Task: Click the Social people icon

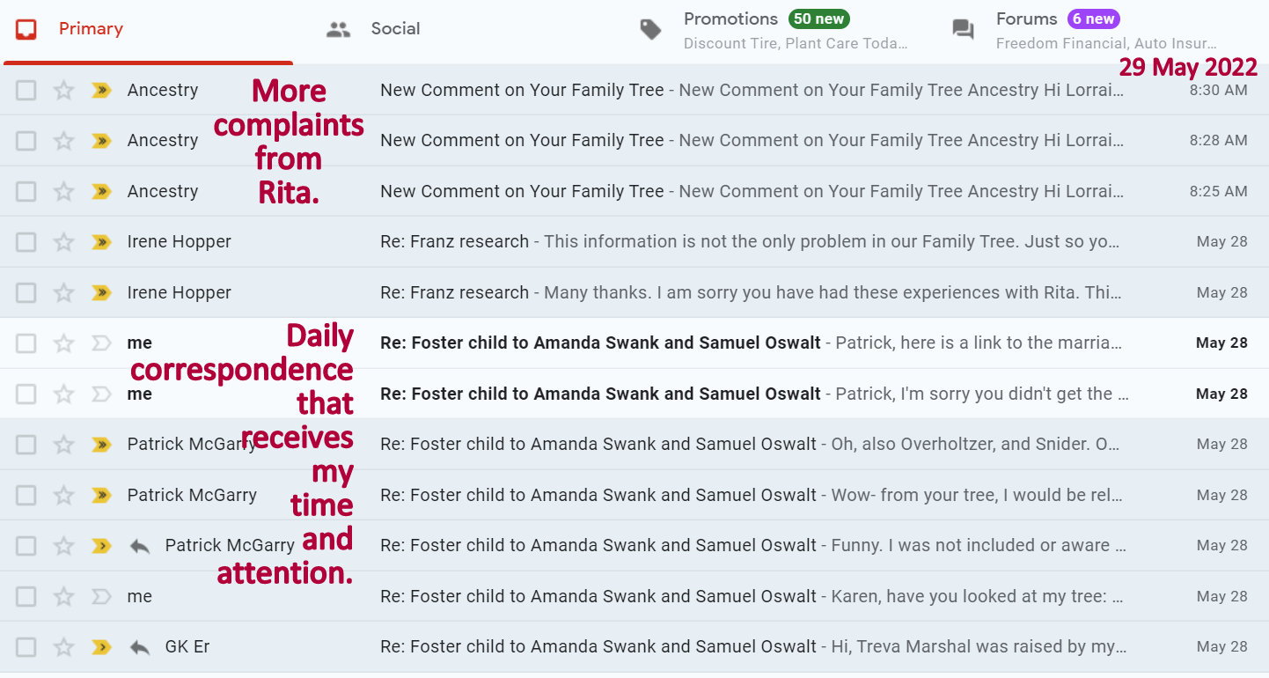Action: click(338, 29)
